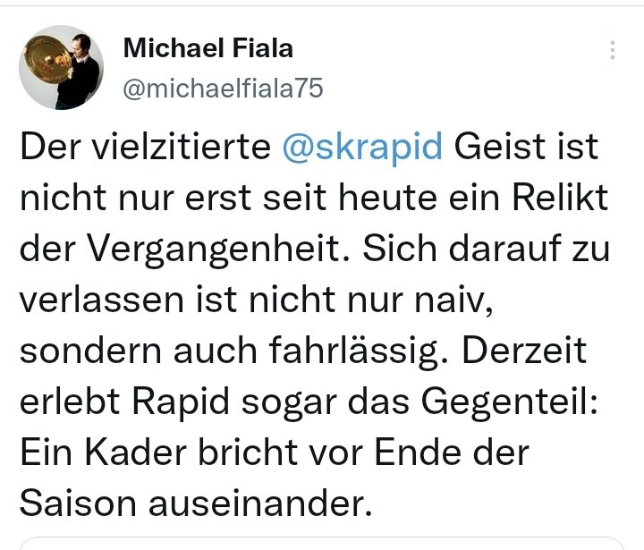Image resolution: width=644 pixels, height=550 pixels.
Task: Open the three-dot more options menu
Action: tap(613, 50)
